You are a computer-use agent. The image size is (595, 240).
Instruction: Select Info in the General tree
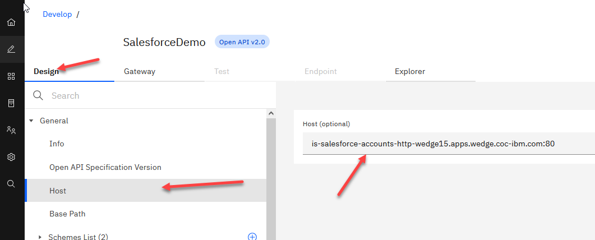[x=57, y=144]
